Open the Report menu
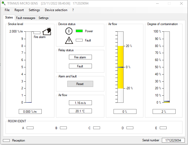This screenshot has width=188, height=145. tap(19, 10)
